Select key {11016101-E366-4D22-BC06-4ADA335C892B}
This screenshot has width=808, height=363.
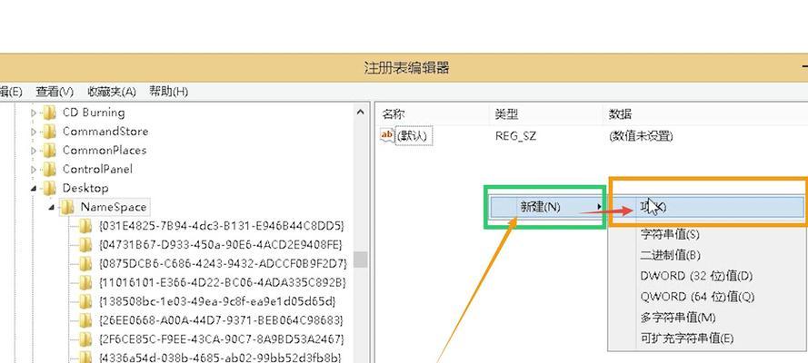(222, 283)
